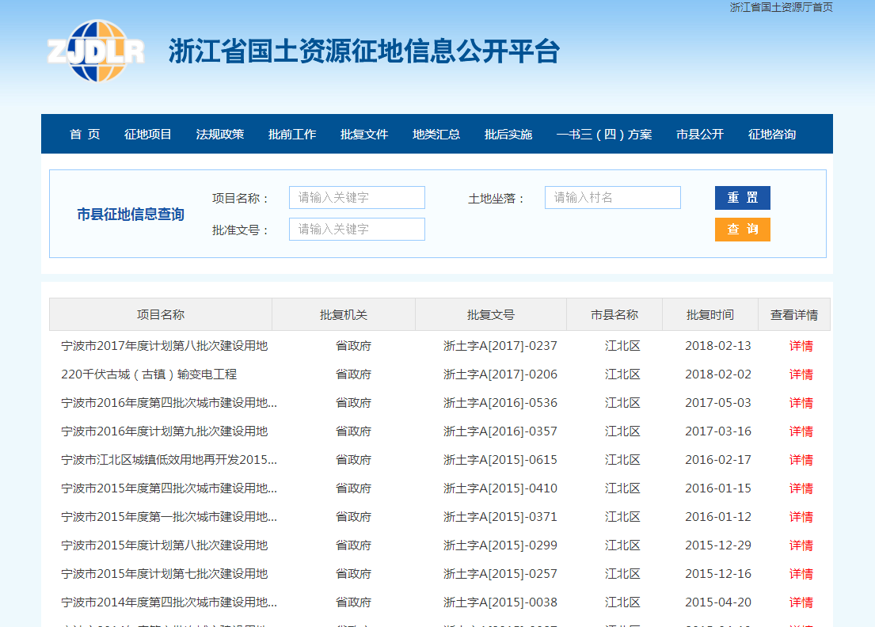Click the 批复时间 column header

710,315
